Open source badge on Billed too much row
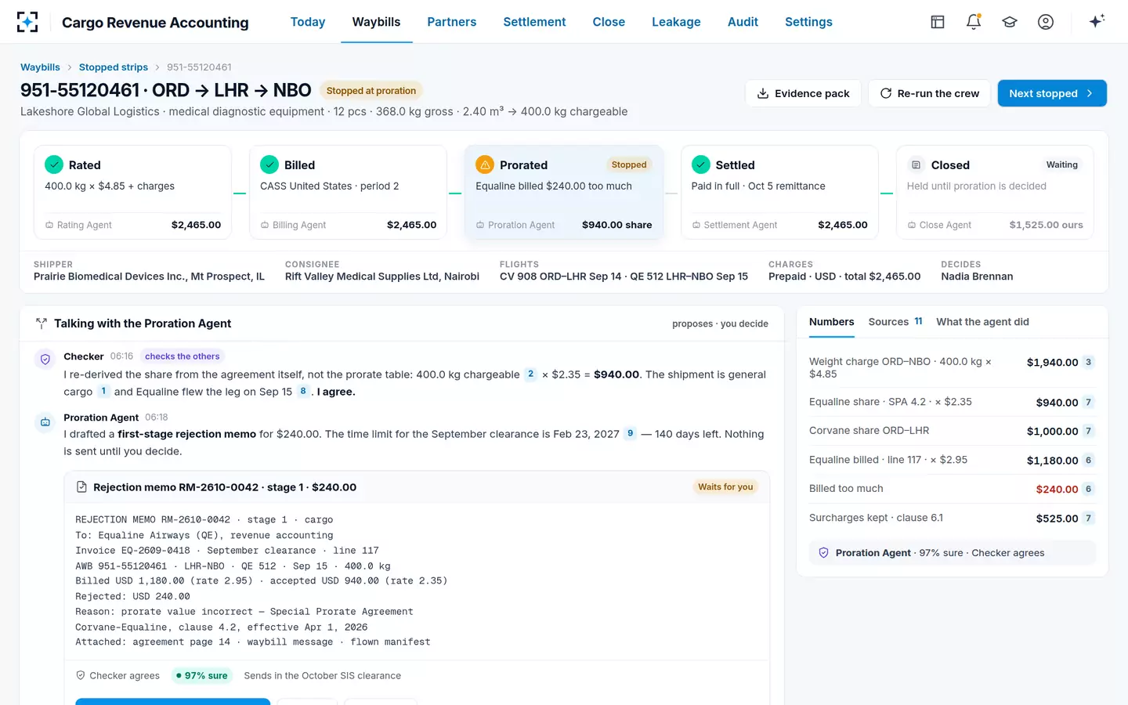The height and width of the screenshot is (705, 1128). click(x=1088, y=489)
